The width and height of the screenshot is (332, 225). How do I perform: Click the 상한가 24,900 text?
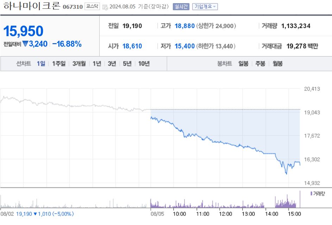click(x=216, y=26)
